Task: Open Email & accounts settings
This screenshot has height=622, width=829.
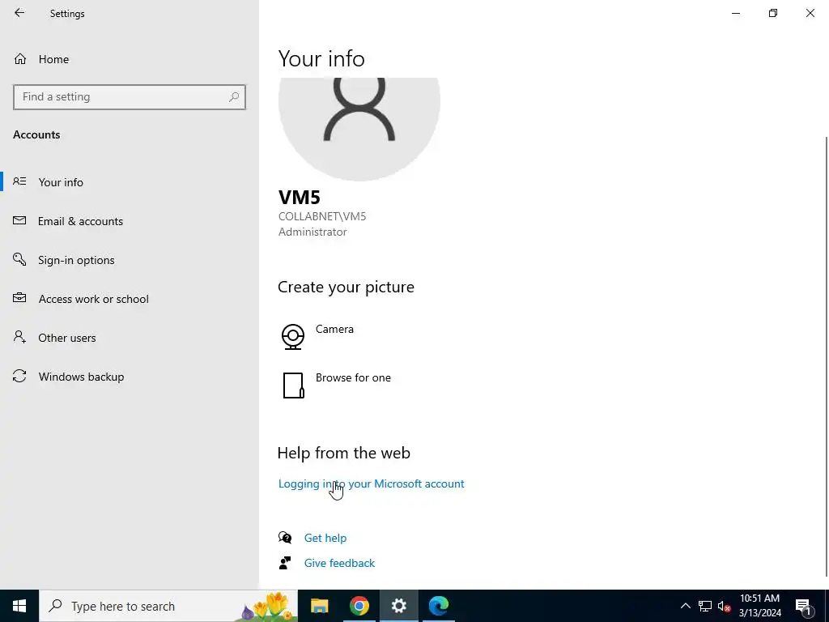Action: click(130, 221)
